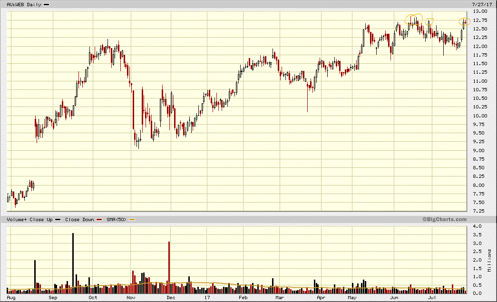Viewport: 497px width, 302px height.
Task: Click the red Close Down legend swatch
Action: (x=99, y=220)
